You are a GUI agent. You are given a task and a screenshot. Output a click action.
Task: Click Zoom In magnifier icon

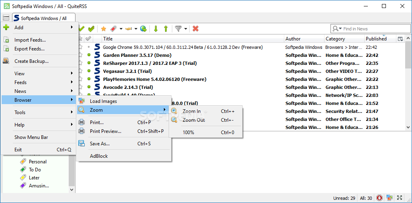[x=174, y=111]
